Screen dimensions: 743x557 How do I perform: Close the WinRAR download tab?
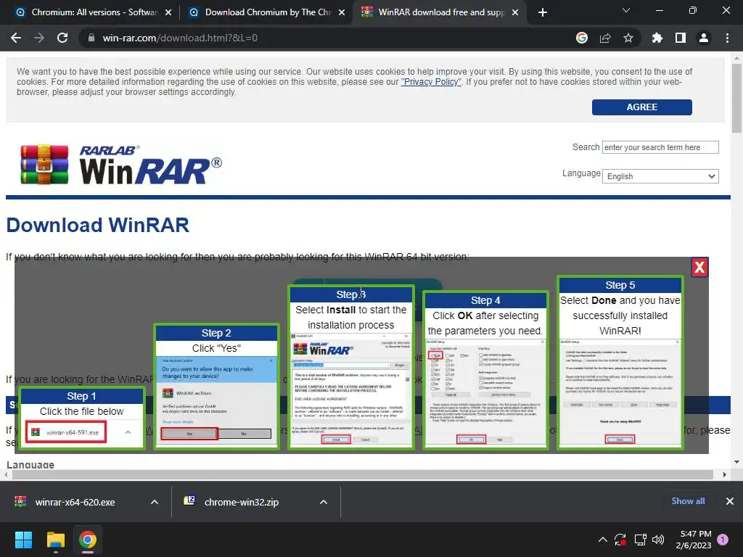pyautogui.click(x=515, y=12)
